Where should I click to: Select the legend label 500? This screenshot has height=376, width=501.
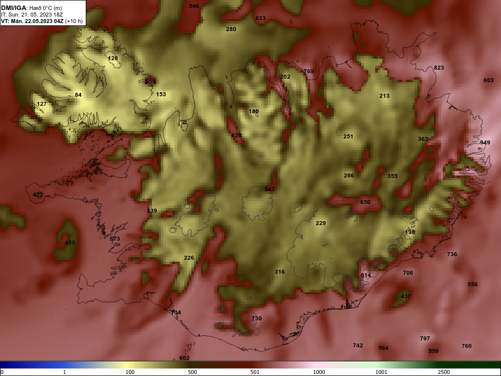tap(193, 372)
